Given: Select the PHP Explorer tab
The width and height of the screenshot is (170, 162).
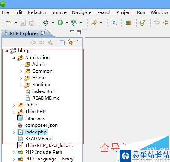Looking at the screenshot, I should tap(24, 33).
